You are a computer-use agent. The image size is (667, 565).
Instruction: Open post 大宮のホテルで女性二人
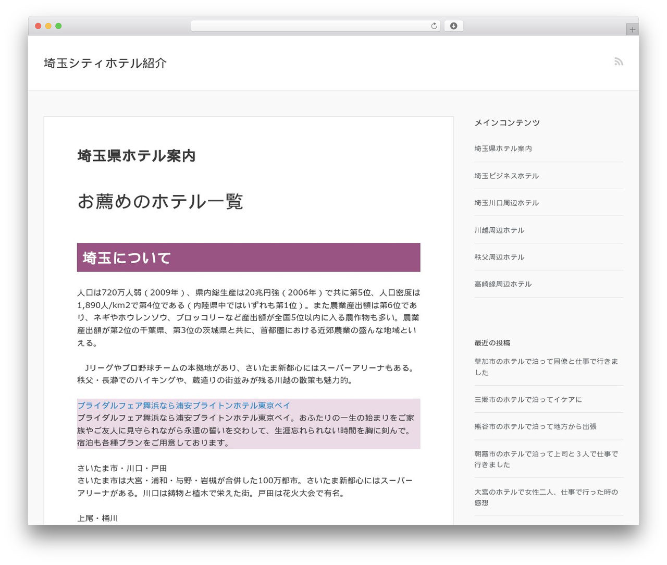coord(546,497)
